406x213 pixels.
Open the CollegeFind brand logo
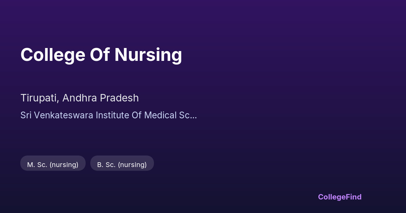(339, 197)
